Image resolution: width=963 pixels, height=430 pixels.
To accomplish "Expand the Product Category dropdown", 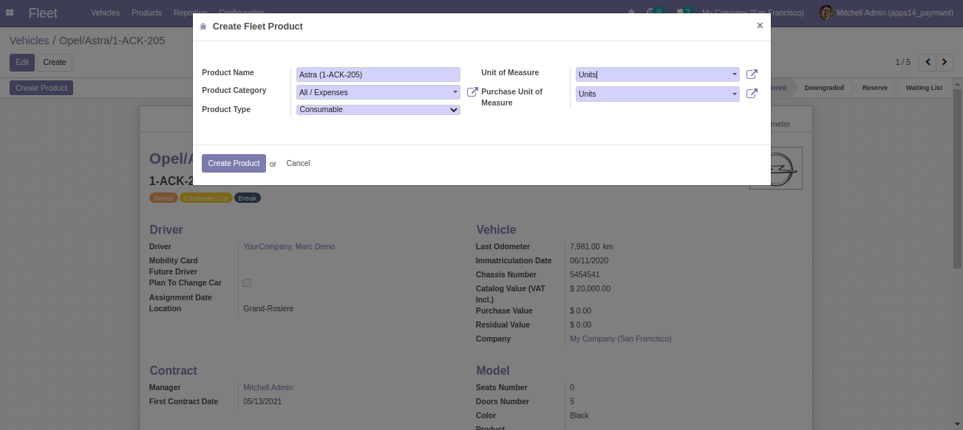I will (455, 92).
